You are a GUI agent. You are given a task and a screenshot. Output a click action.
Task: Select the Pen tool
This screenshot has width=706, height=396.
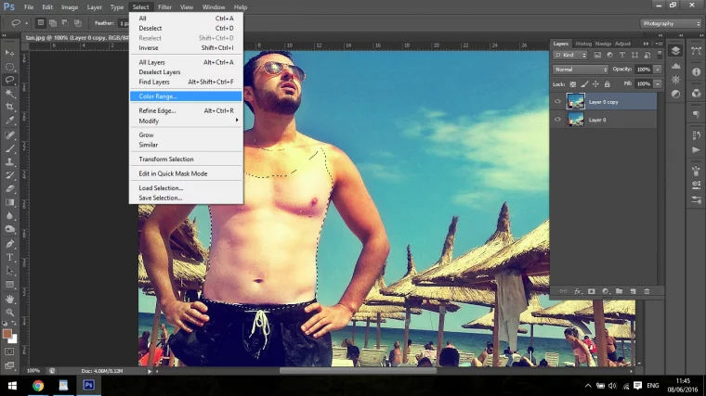click(9, 244)
